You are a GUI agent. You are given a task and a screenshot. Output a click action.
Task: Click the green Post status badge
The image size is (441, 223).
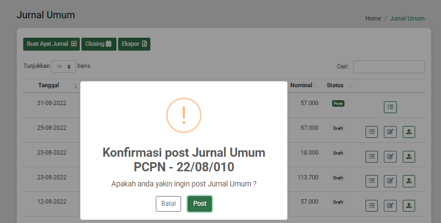(x=339, y=103)
